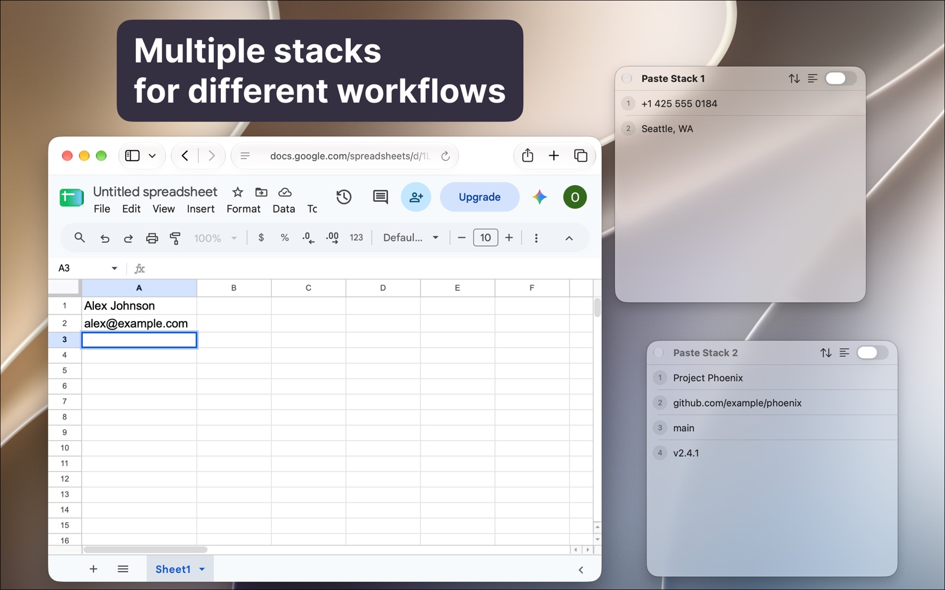Viewport: 945px width, 590px height.
Task: Open the Insert menu
Action: (x=201, y=209)
